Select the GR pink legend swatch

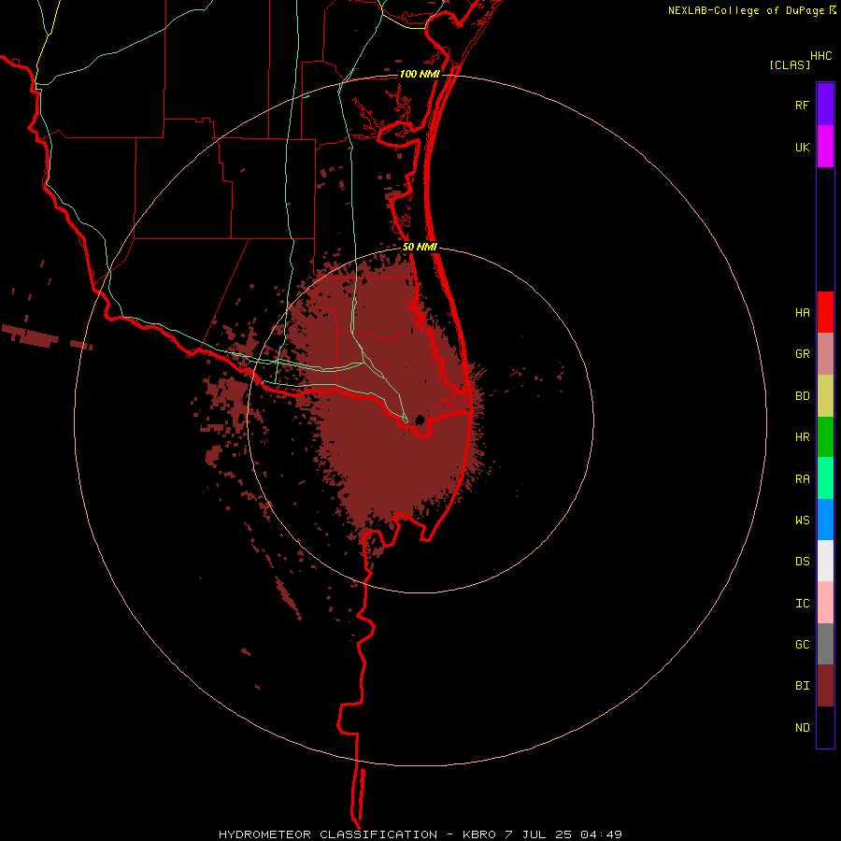coord(825,354)
